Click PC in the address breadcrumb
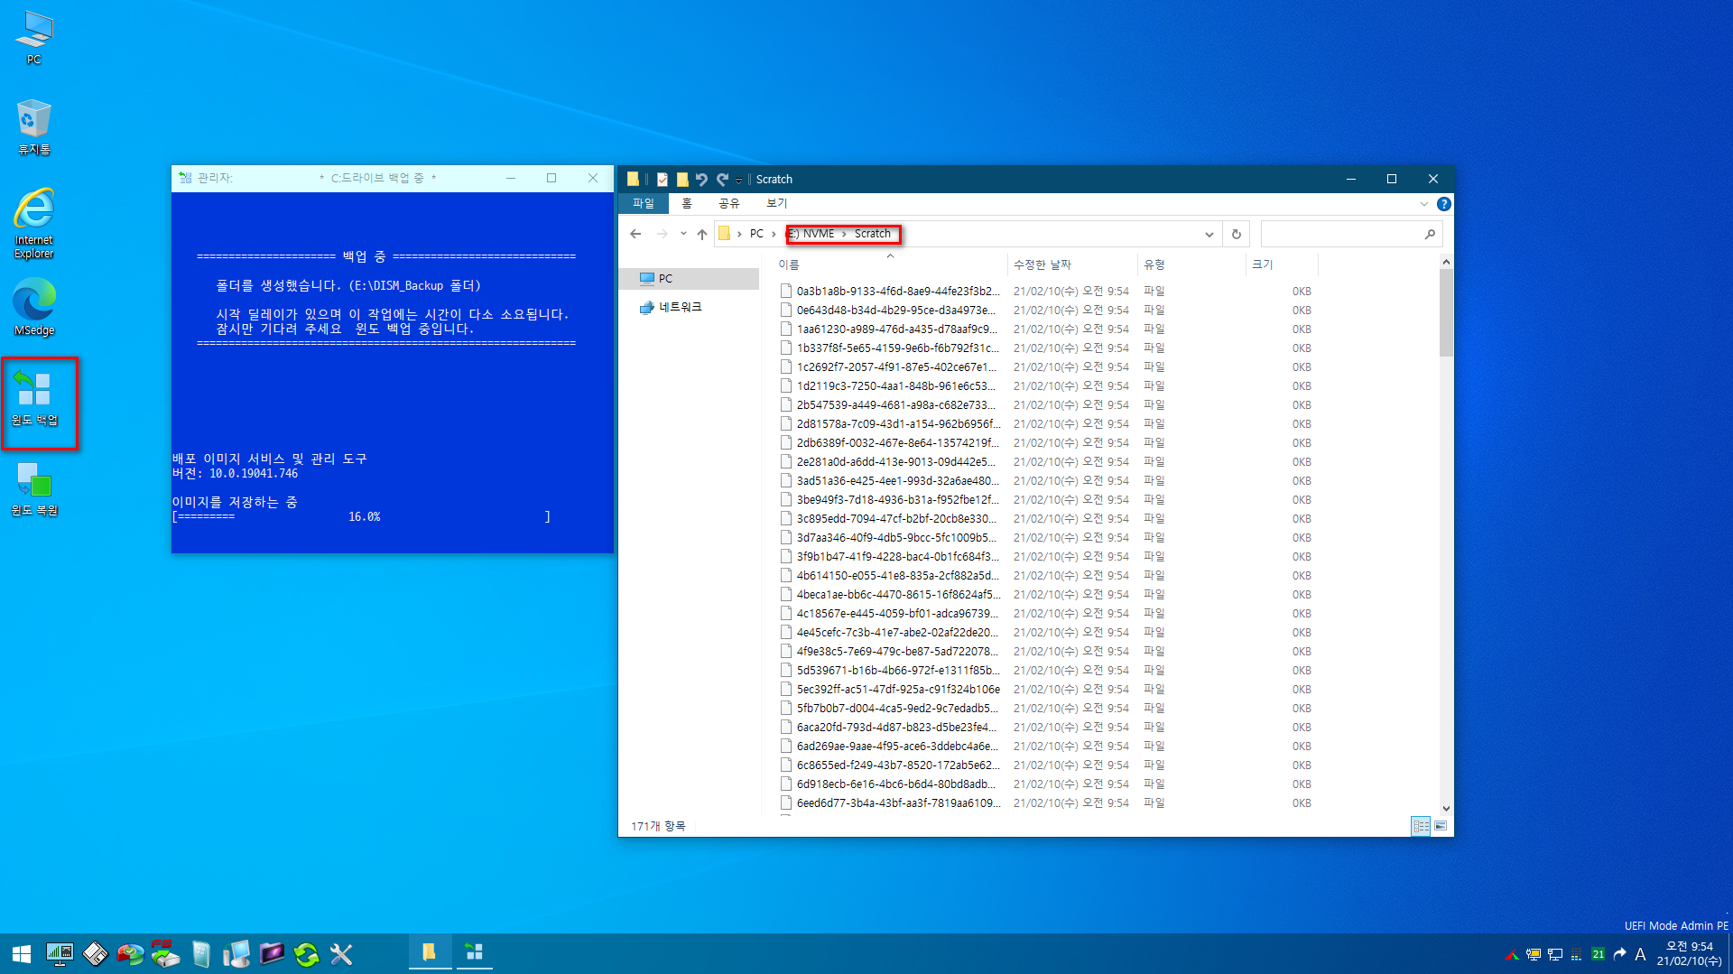This screenshot has width=1733, height=974. click(756, 234)
